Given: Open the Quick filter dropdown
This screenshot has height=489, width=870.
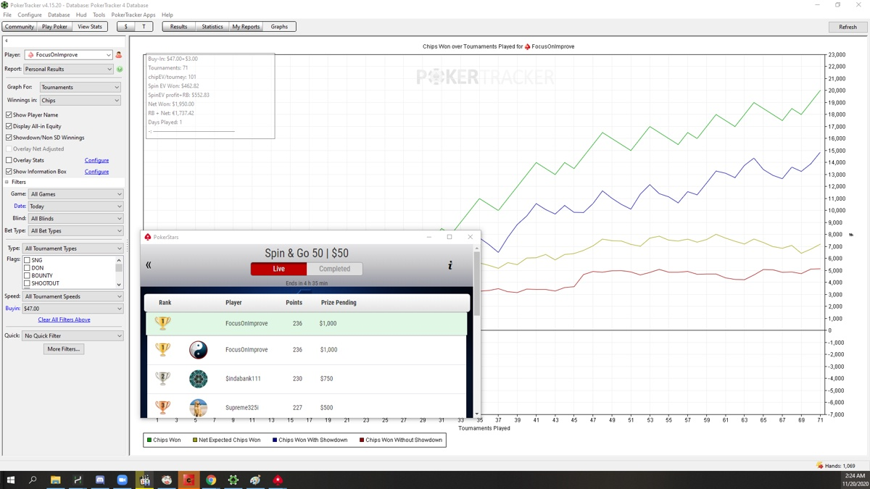Looking at the screenshot, I should [x=73, y=336].
